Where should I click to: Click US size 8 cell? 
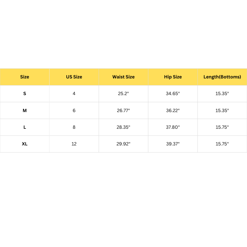pos(74,127)
